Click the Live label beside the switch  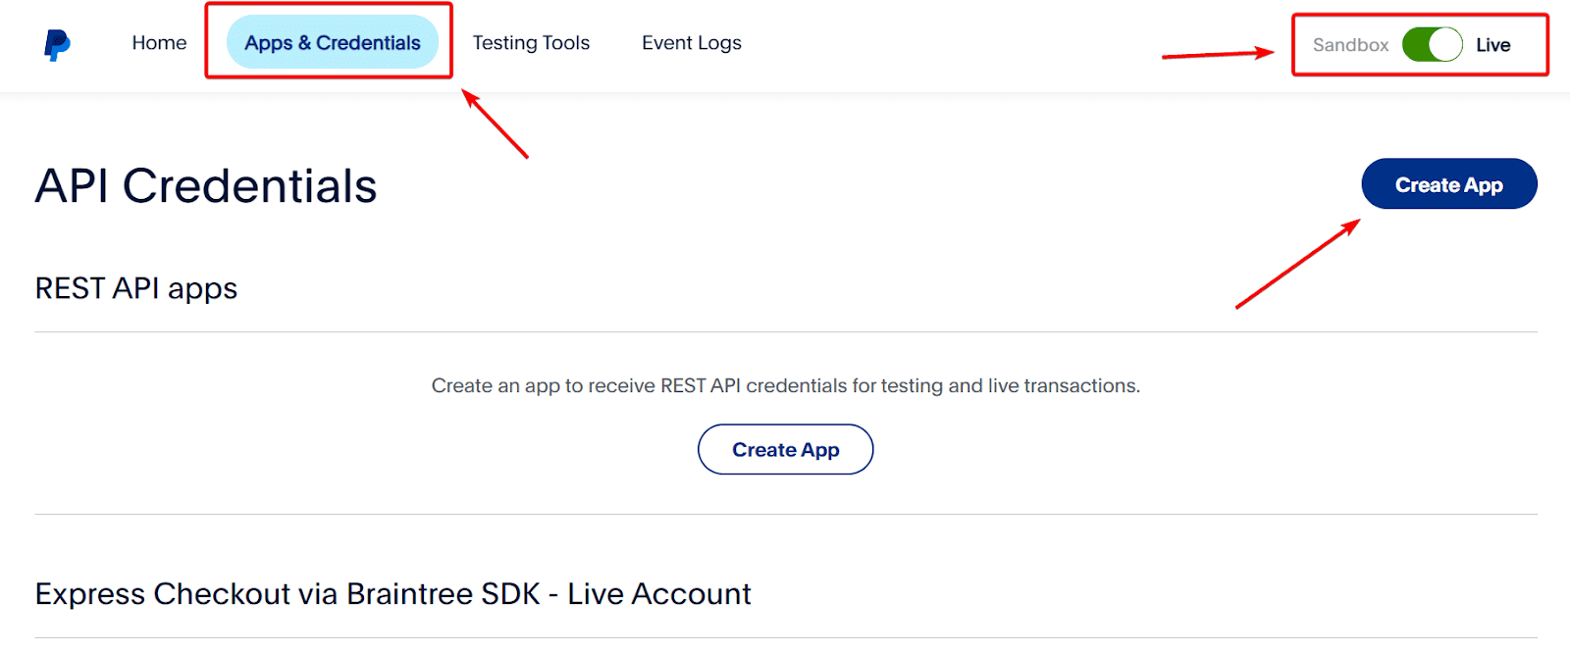pyautogui.click(x=1492, y=45)
